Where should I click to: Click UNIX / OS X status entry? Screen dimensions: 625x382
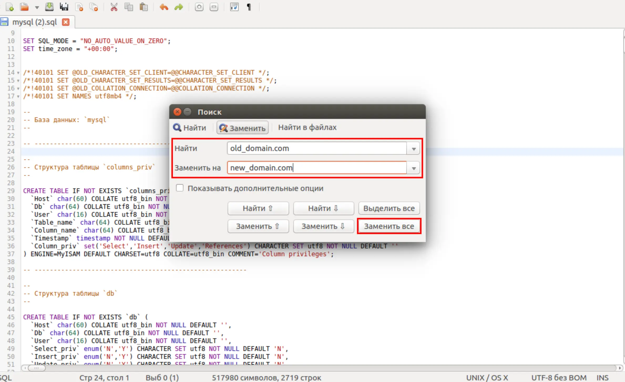tap(487, 378)
